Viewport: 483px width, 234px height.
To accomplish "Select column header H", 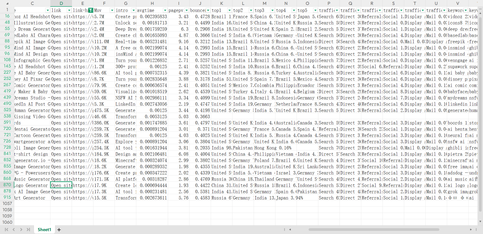I will (x=152, y=4).
